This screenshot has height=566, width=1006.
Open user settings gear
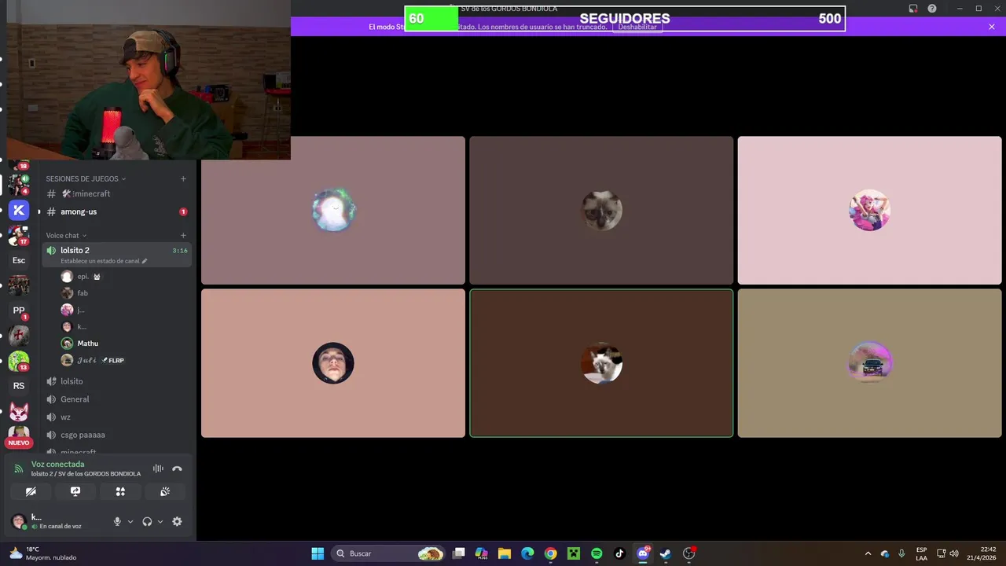tap(177, 521)
